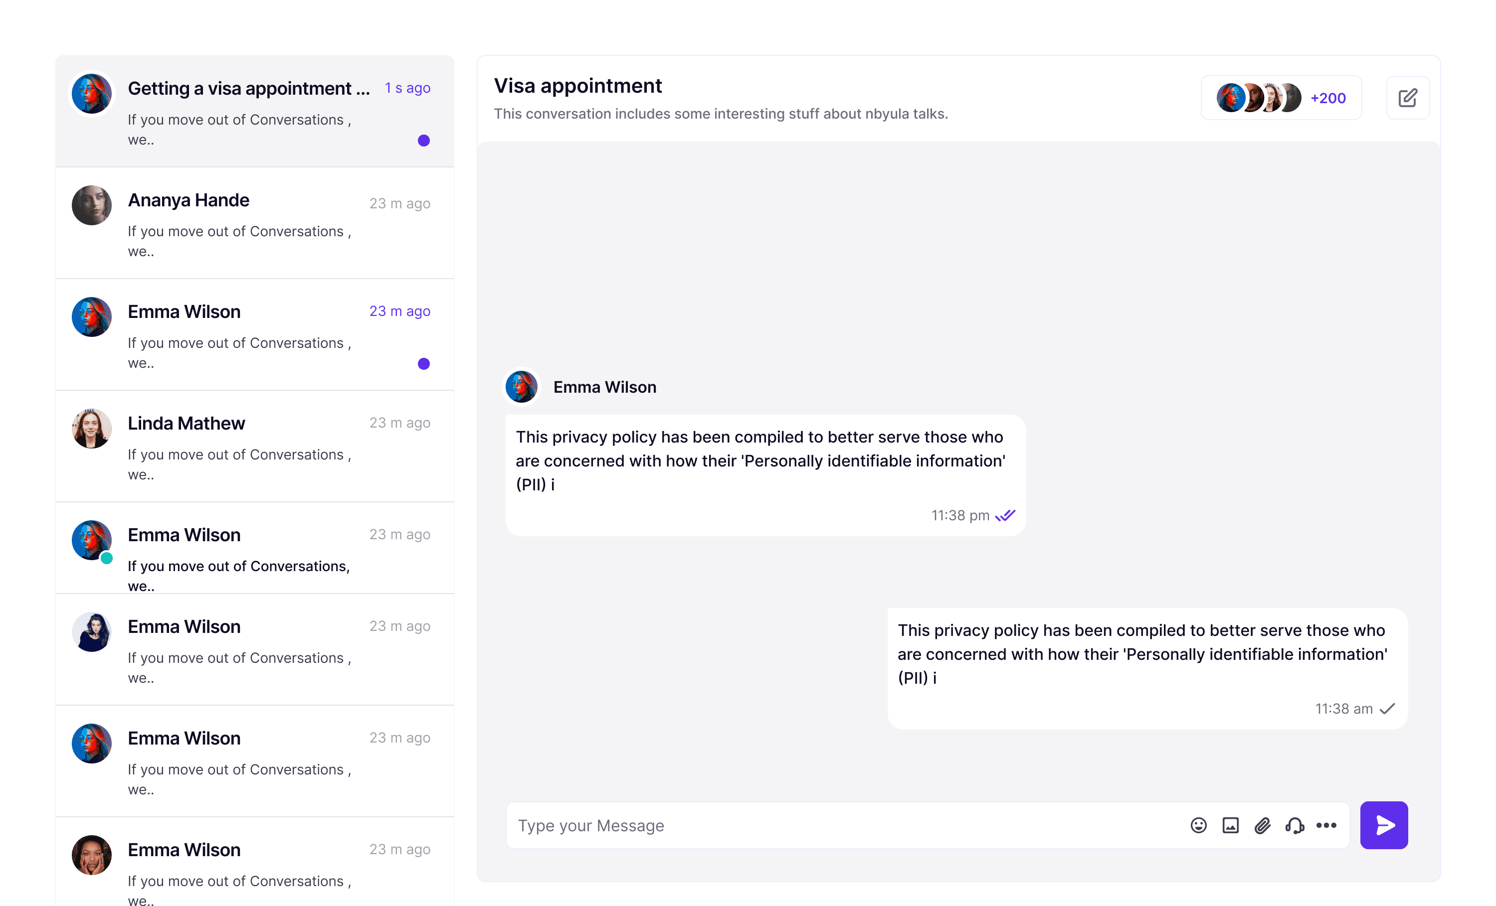Viewport: 1496px width, 906px height.
Task: Click the Visa appointment title
Action: 577,86
